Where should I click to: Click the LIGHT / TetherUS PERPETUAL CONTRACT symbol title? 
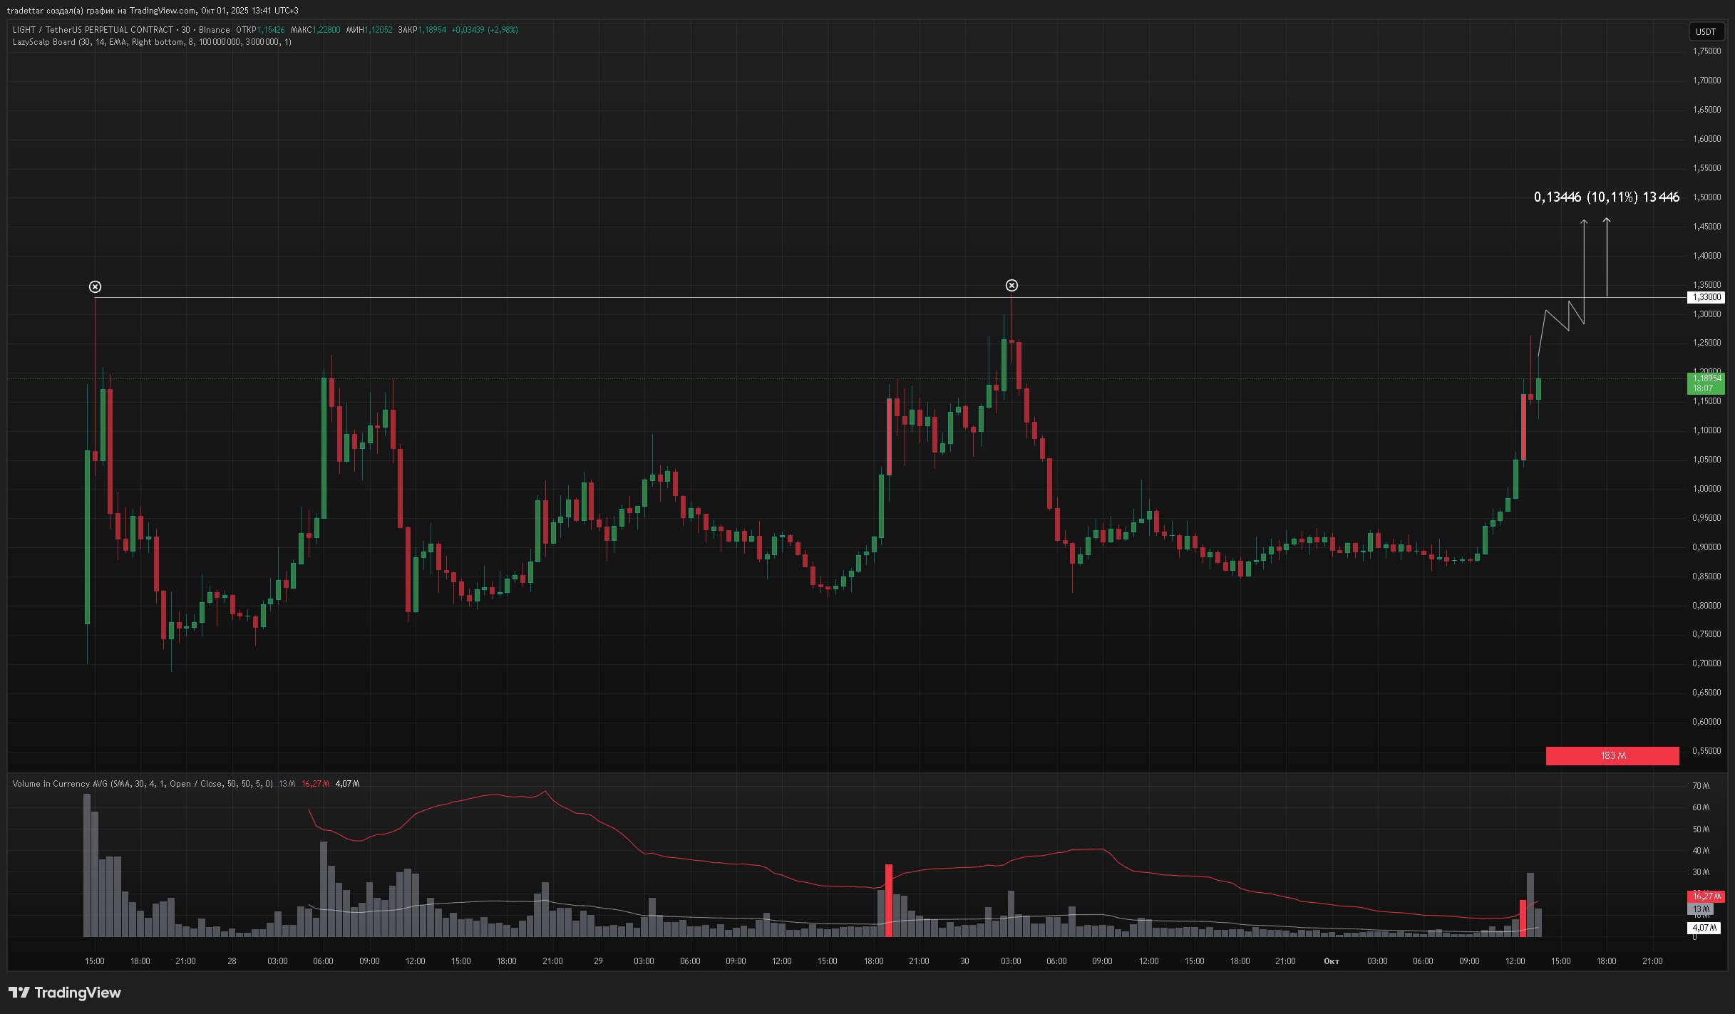[93, 30]
